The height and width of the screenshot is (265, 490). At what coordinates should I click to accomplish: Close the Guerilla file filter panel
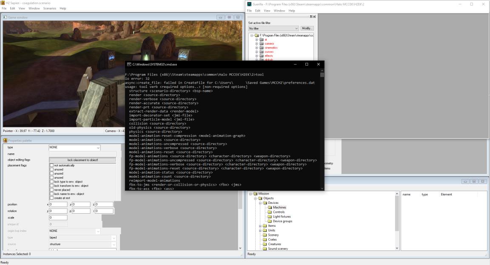click(x=314, y=17)
